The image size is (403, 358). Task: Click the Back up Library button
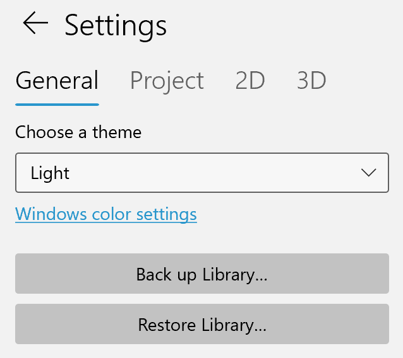[x=202, y=274]
